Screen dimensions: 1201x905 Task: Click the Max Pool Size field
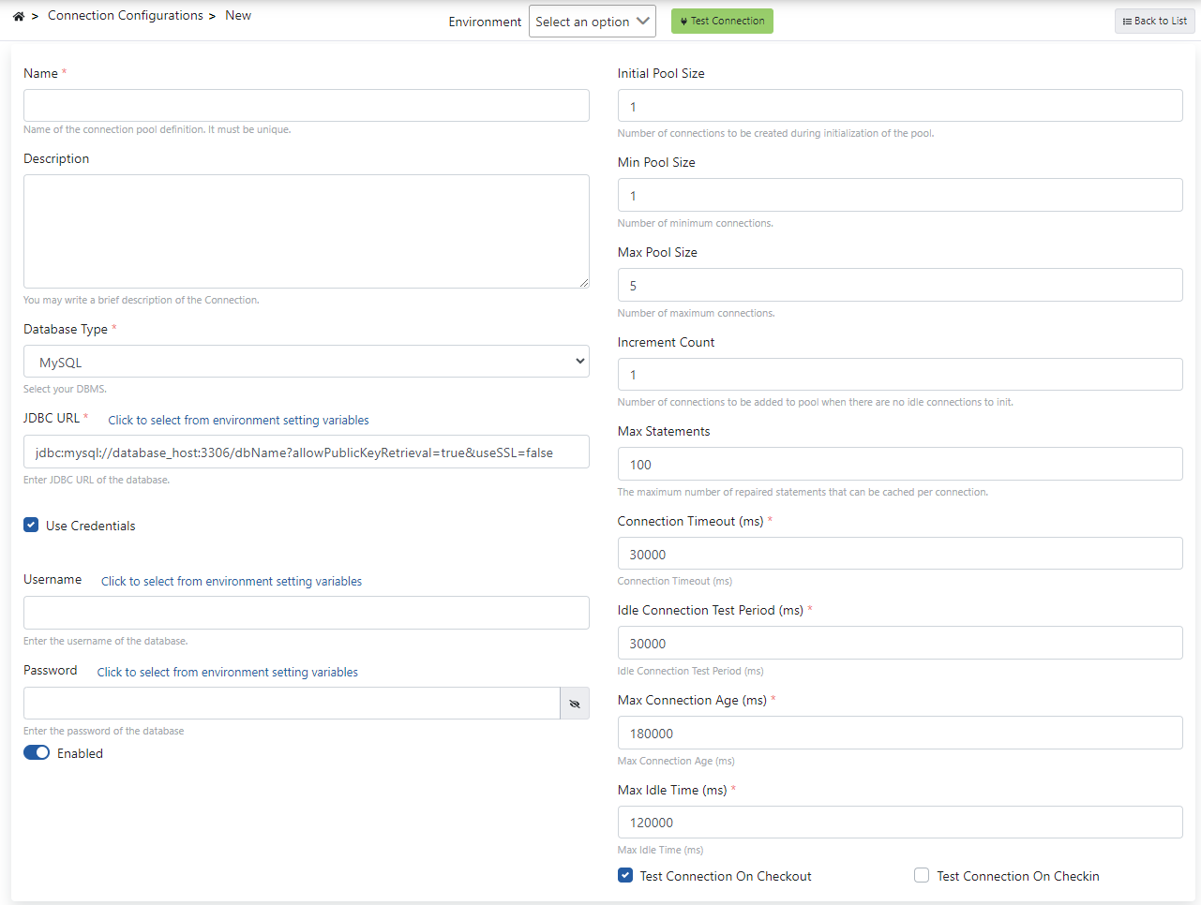[x=899, y=286]
